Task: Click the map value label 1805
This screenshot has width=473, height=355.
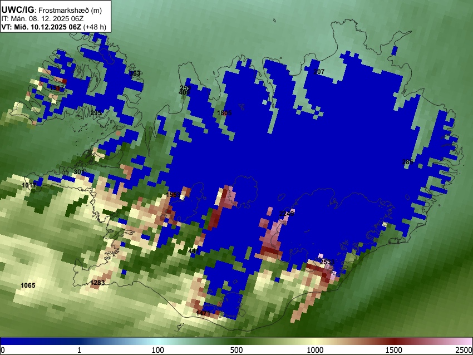Action: 224,113
